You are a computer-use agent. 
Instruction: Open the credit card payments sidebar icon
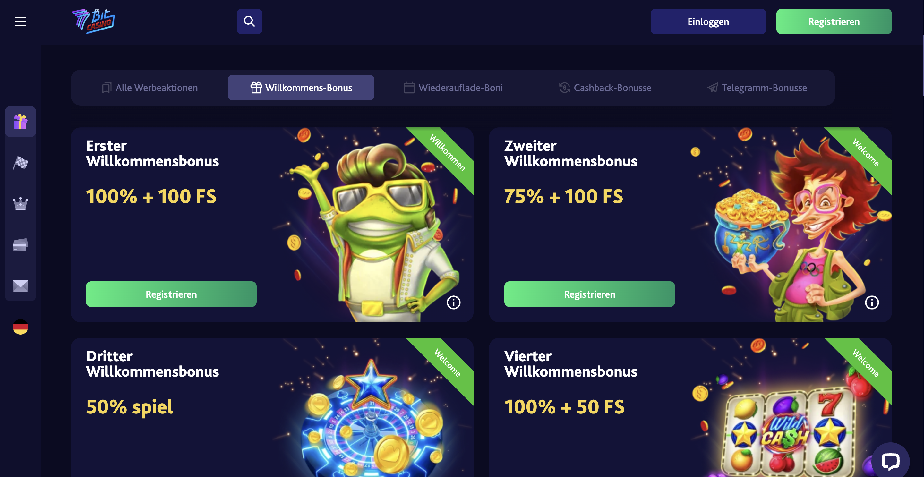[21, 245]
